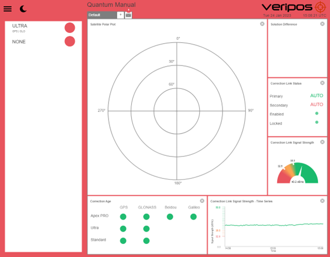Select the ULTRA solution status indicator
This screenshot has width=330, height=257.
pos(70,28)
